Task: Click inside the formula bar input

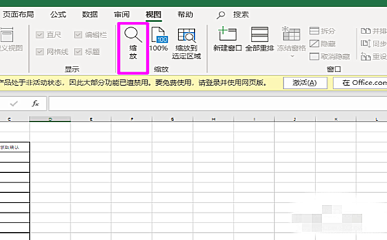Action: 218,103
